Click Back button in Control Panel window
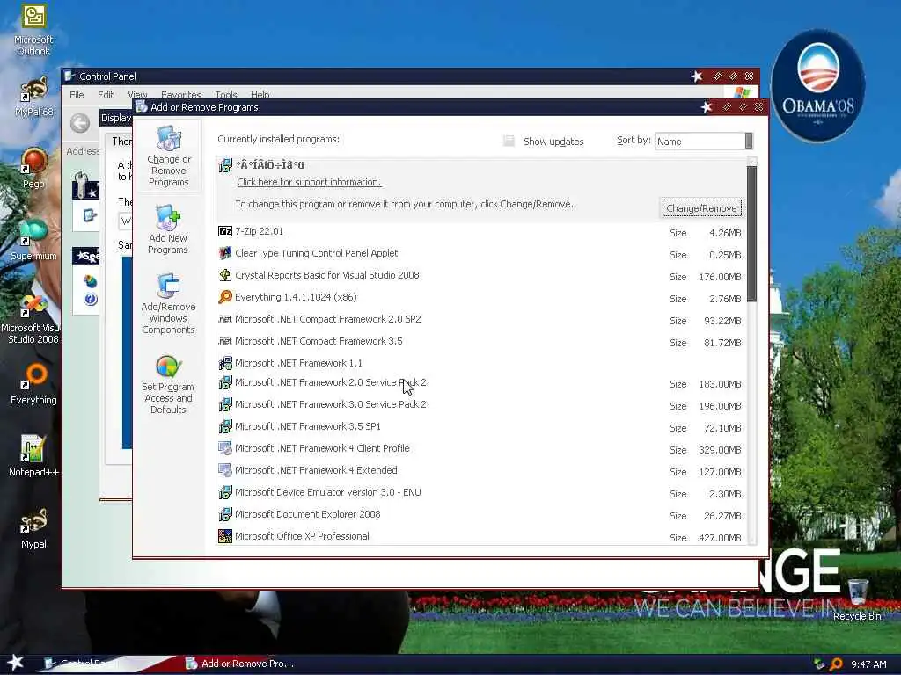The width and height of the screenshot is (901, 675). click(x=80, y=123)
